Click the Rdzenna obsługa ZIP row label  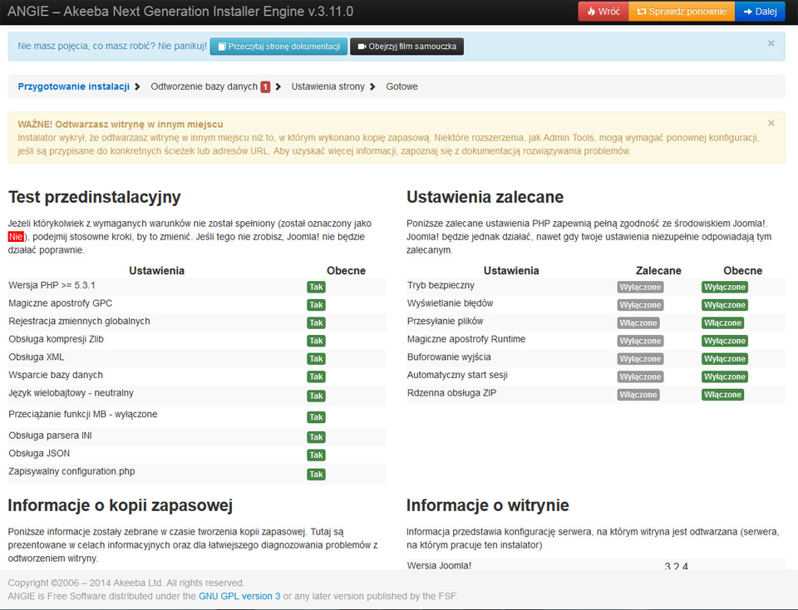452,393
